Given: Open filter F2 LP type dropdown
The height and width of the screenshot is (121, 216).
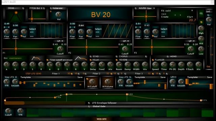Looking at the screenshot, I should (128, 41).
